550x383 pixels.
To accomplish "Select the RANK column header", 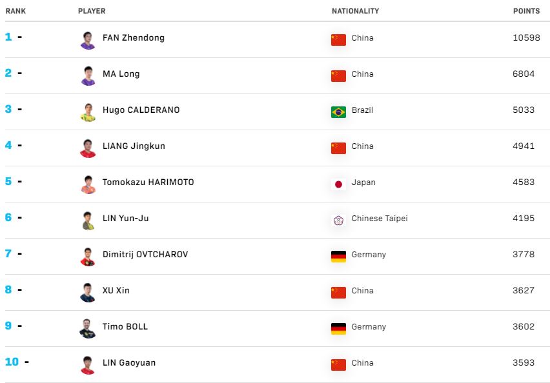I will (x=15, y=11).
